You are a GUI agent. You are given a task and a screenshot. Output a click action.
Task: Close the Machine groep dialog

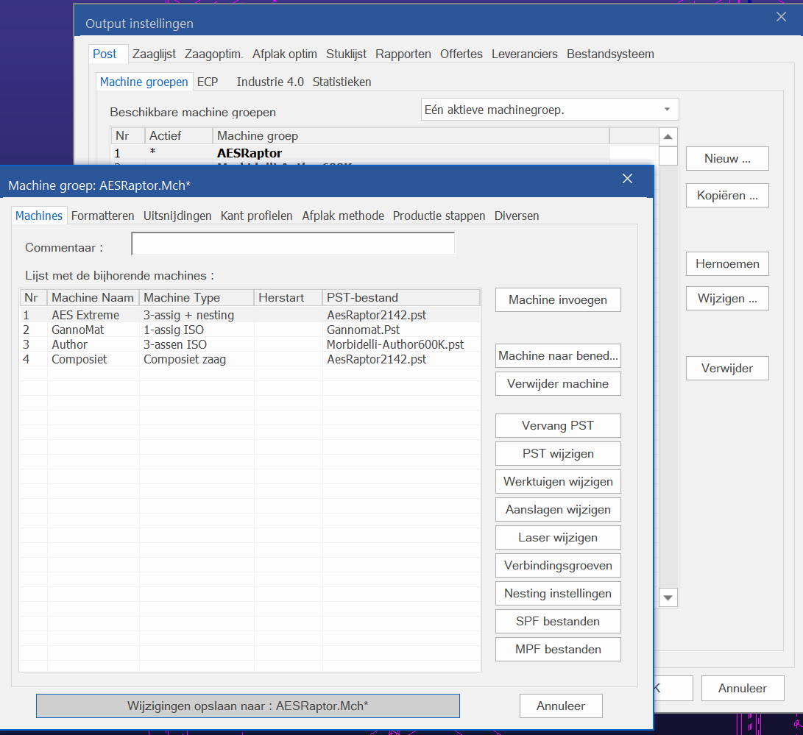pyautogui.click(x=627, y=179)
